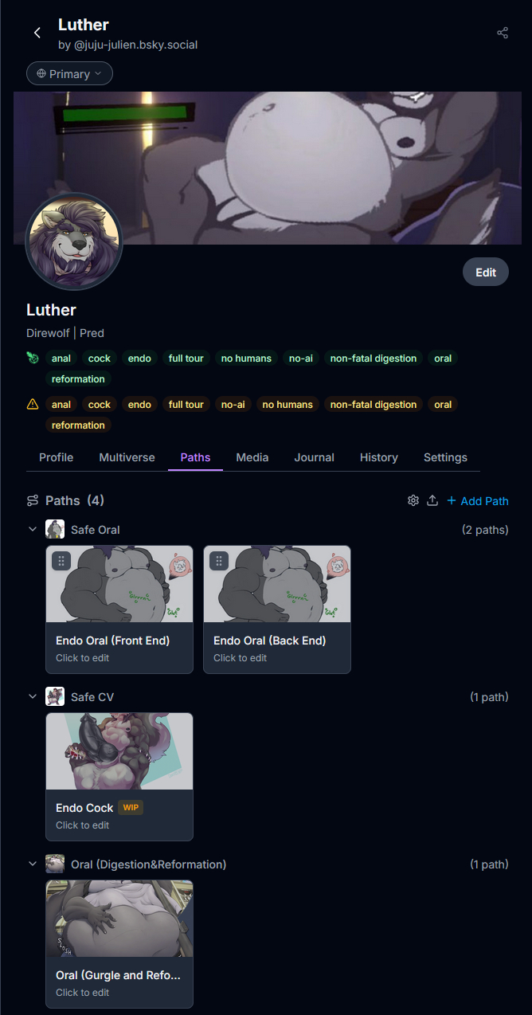Grab handle icon on Endo Oral (Back End)
Screen dimensions: 532x1015
click(x=219, y=561)
